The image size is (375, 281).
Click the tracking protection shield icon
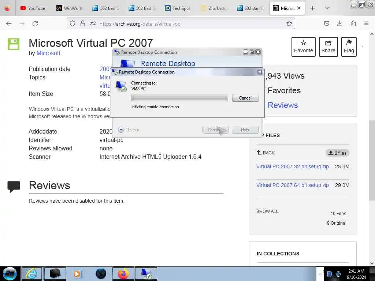(73, 23)
